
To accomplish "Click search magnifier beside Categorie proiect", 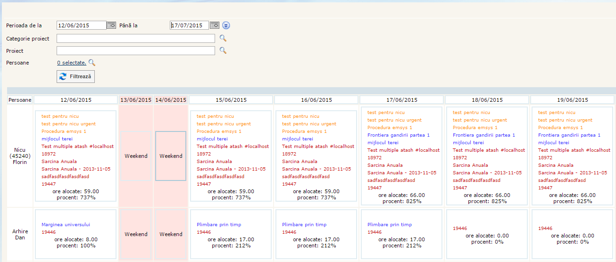I will tap(223, 39).
